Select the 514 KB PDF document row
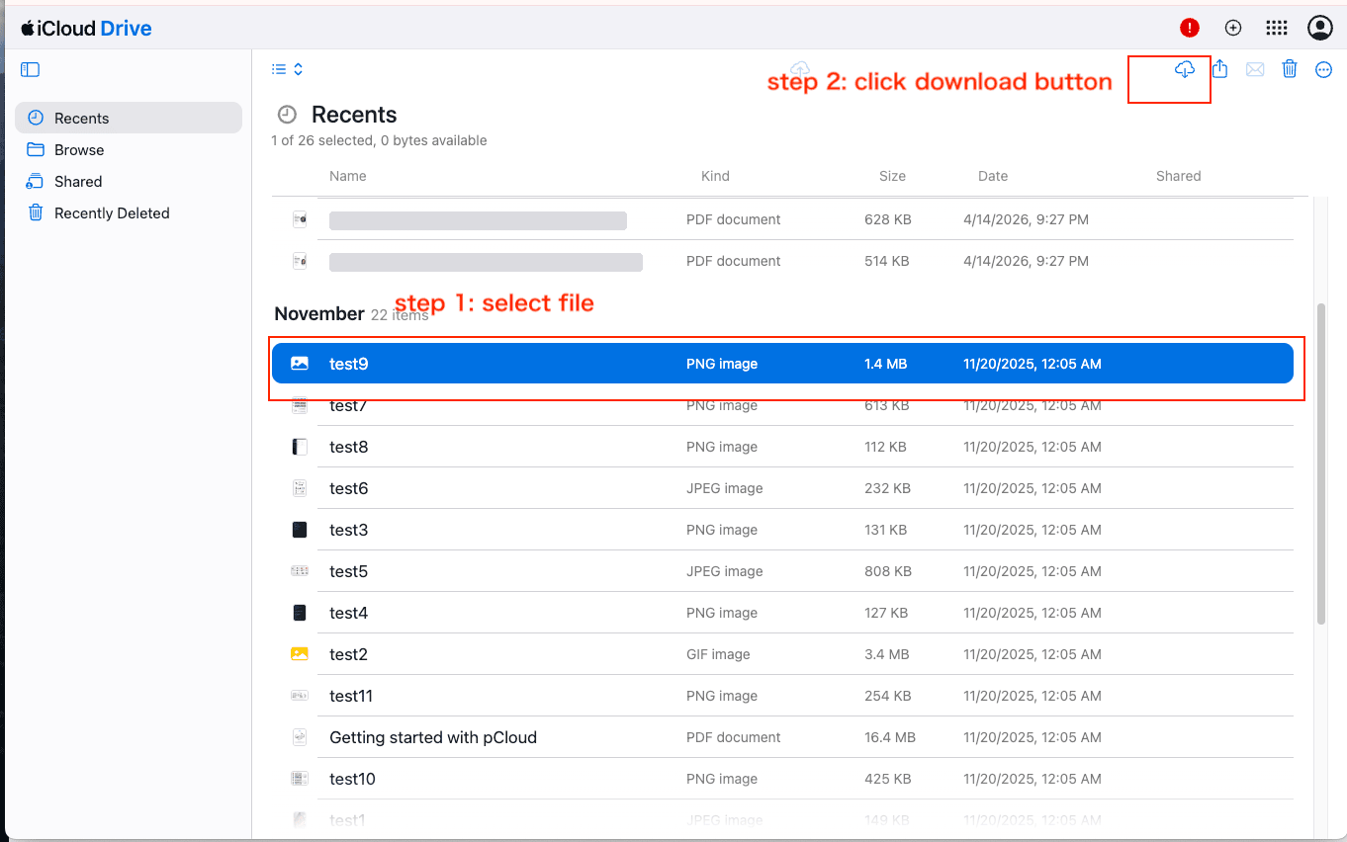Viewport: 1347px width, 842px height. click(782, 261)
